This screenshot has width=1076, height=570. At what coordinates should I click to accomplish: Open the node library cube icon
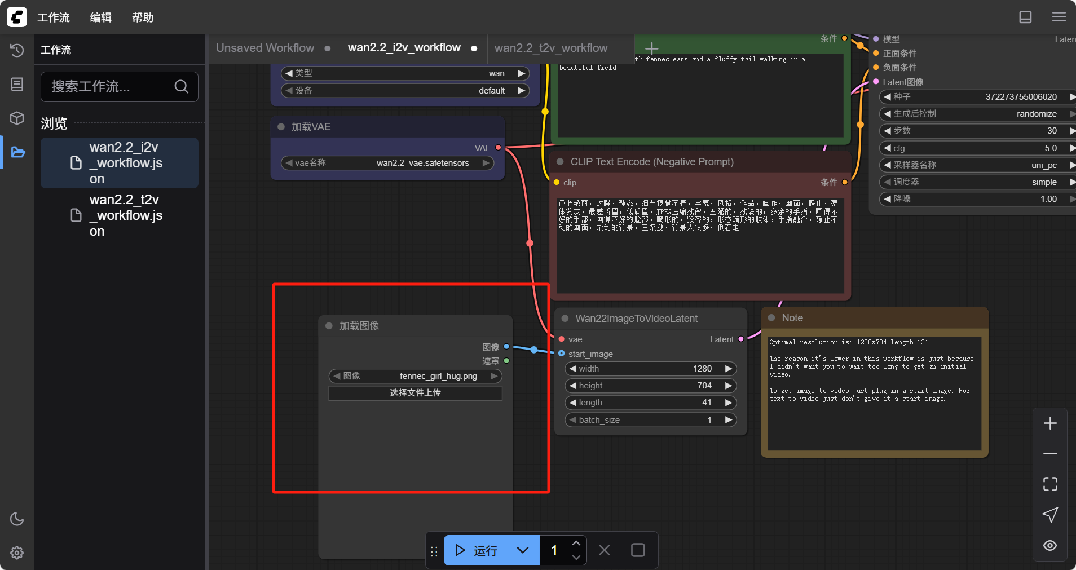(x=17, y=118)
